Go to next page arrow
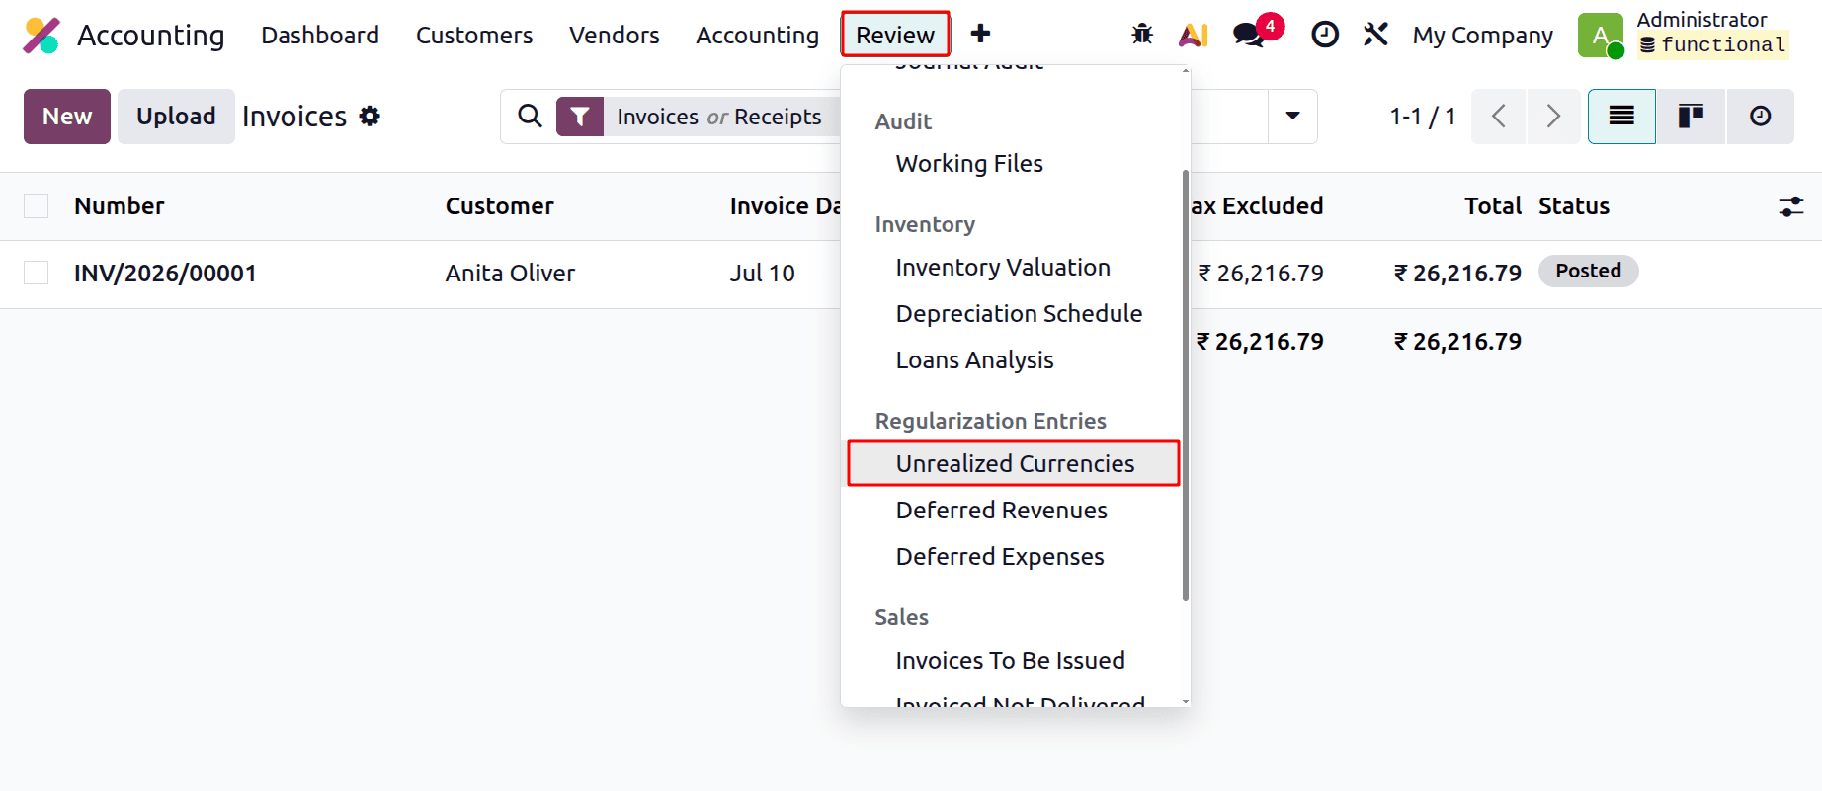This screenshot has width=1822, height=791. [x=1553, y=117]
